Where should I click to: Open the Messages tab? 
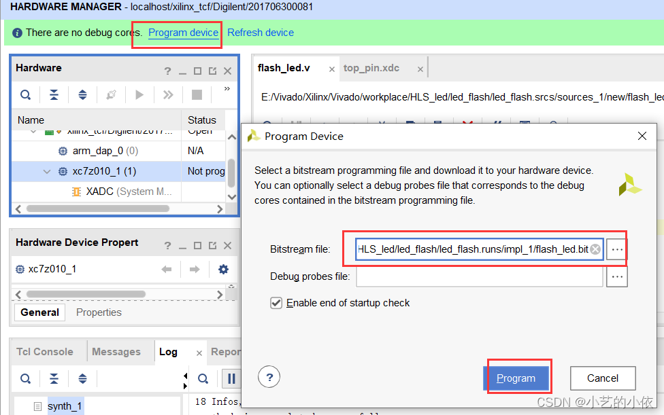pyautogui.click(x=116, y=352)
